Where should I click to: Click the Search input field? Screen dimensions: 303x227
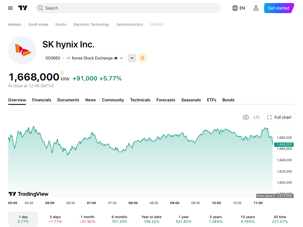click(x=128, y=8)
